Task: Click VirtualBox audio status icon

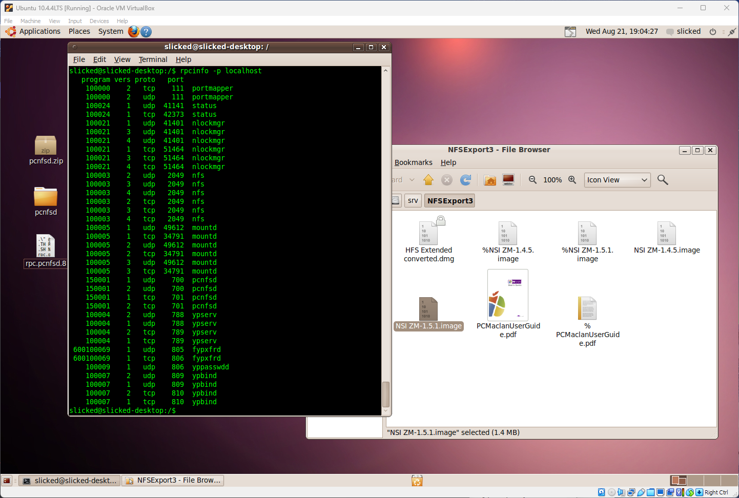Action: [x=621, y=492]
